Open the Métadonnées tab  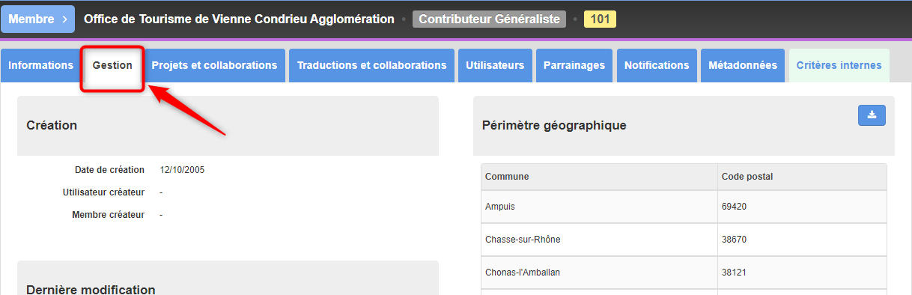pyautogui.click(x=743, y=65)
